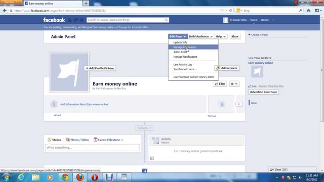
Task: Open the URL history dropdown arrow
Action: click(x=227, y=11)
